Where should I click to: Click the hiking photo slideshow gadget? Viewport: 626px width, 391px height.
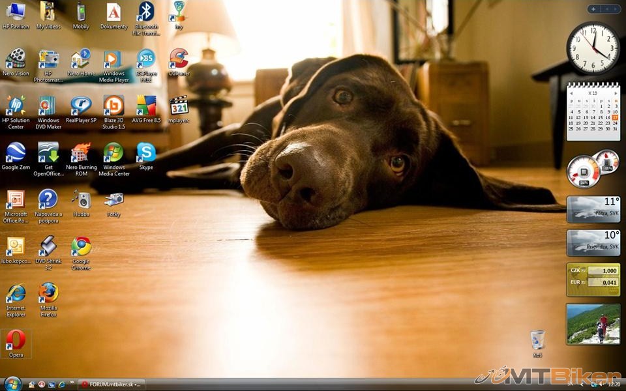click(593, 324)
